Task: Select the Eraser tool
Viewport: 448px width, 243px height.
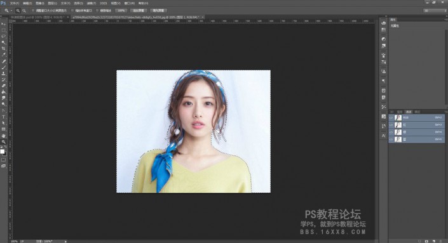Action: point(3,86)
